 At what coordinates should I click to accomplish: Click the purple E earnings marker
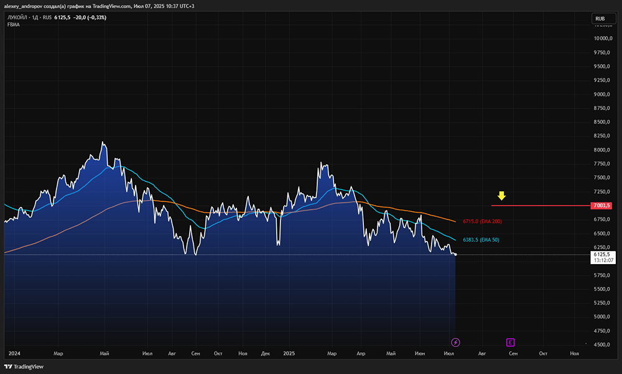tap(511, 342)
